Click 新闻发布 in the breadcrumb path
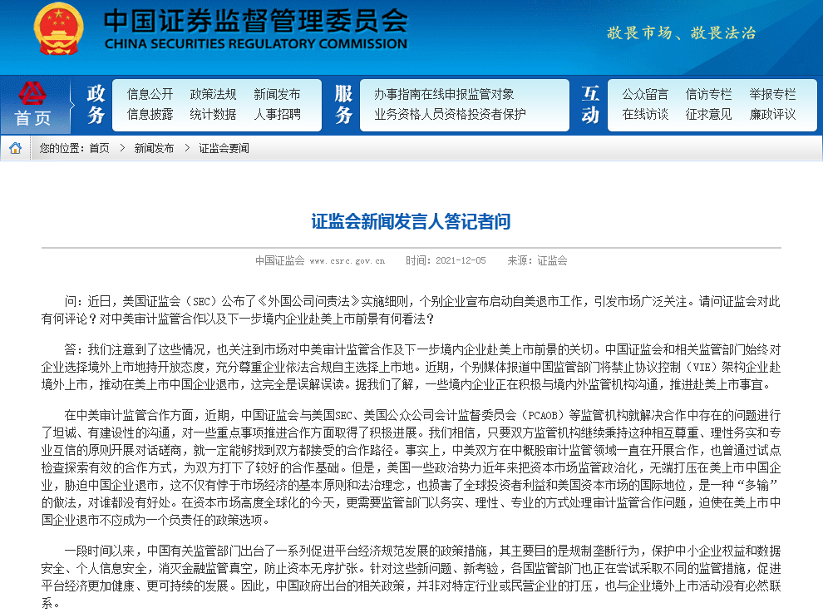Image resolution: width=823 pixels, height=613 pixels. coord(154,148)
